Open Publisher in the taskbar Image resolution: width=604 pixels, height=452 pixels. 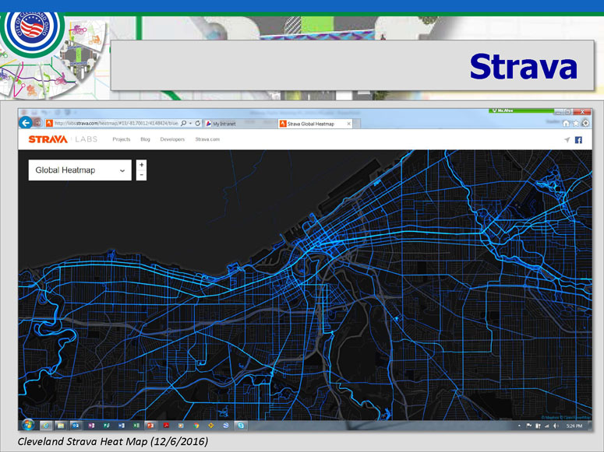click(x=106, y=426)
